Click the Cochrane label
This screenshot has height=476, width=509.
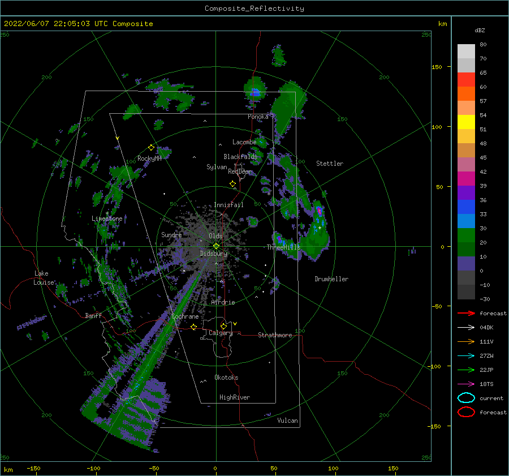pos(185,316)
